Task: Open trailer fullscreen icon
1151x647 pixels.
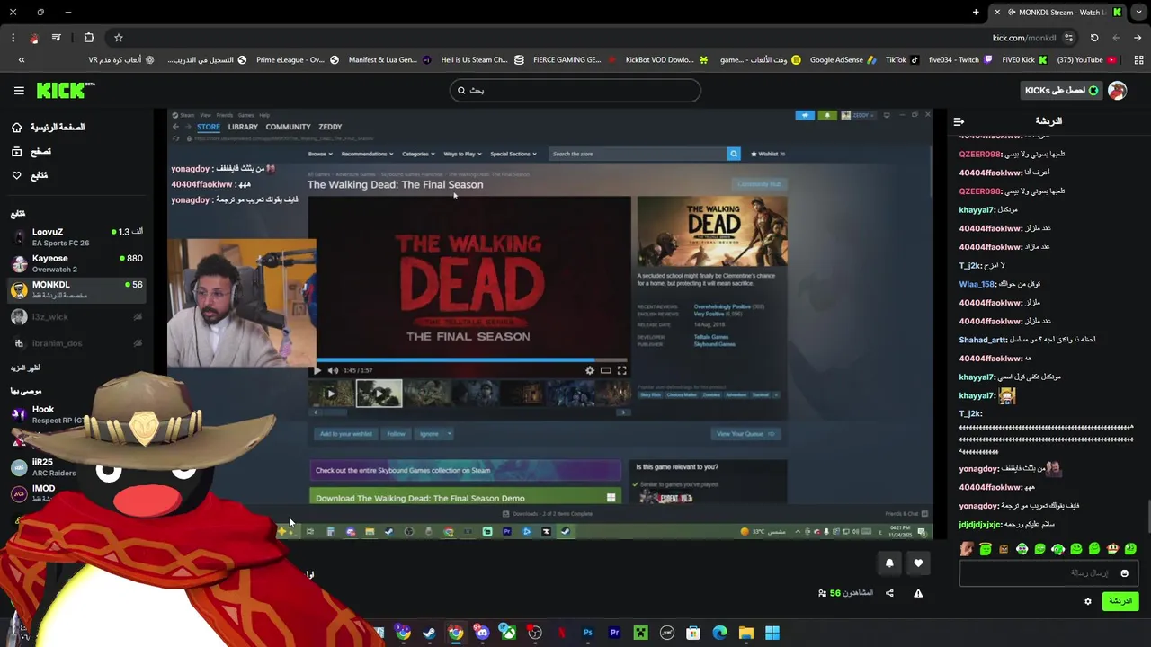Action: [621, 370]
